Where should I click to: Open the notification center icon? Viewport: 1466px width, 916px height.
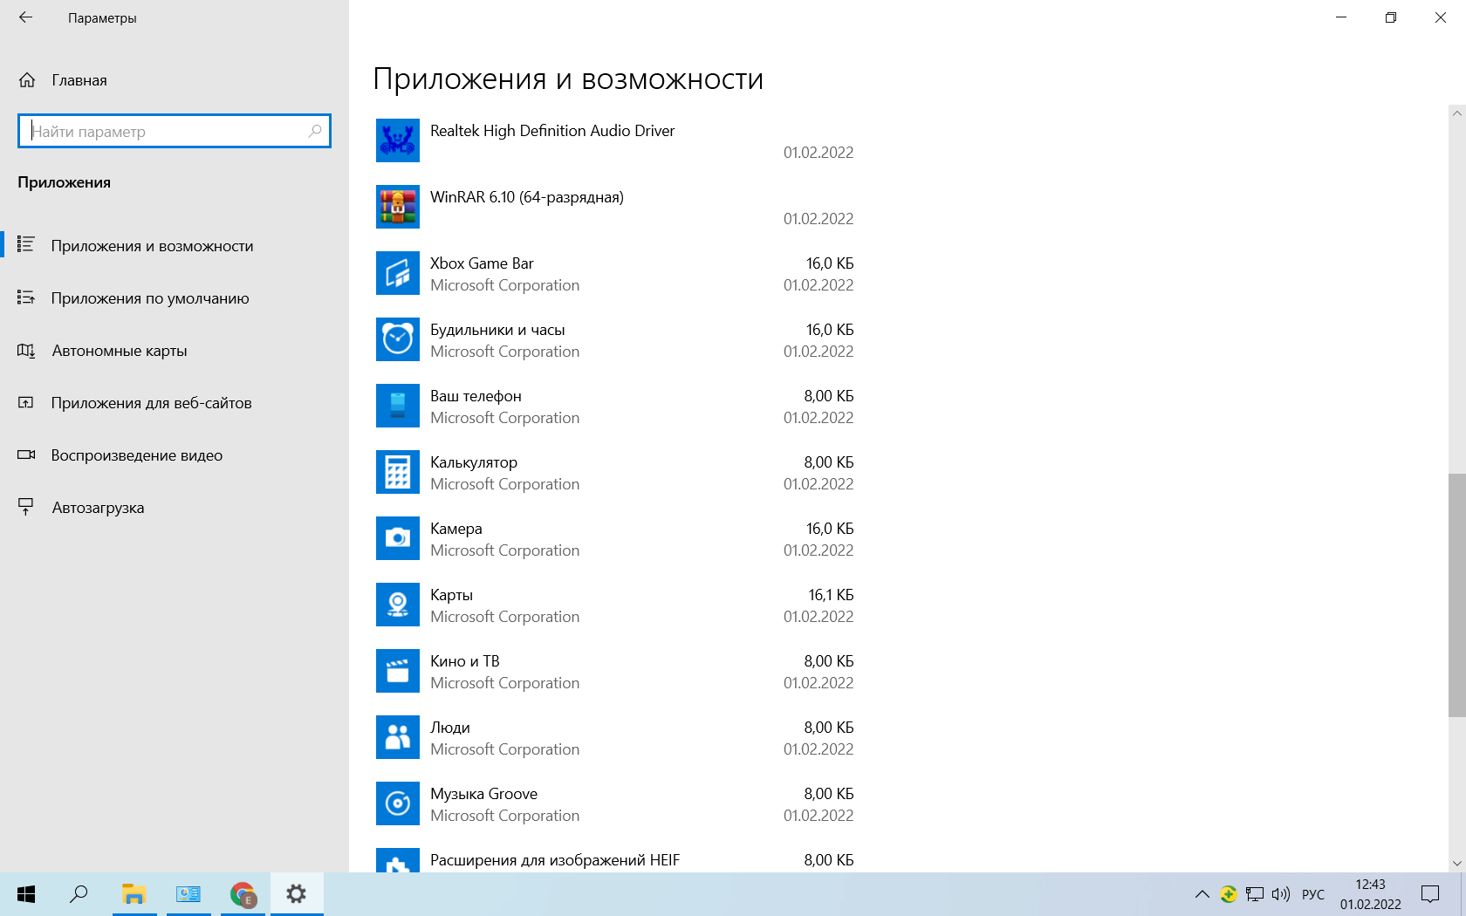(1430, 894)
